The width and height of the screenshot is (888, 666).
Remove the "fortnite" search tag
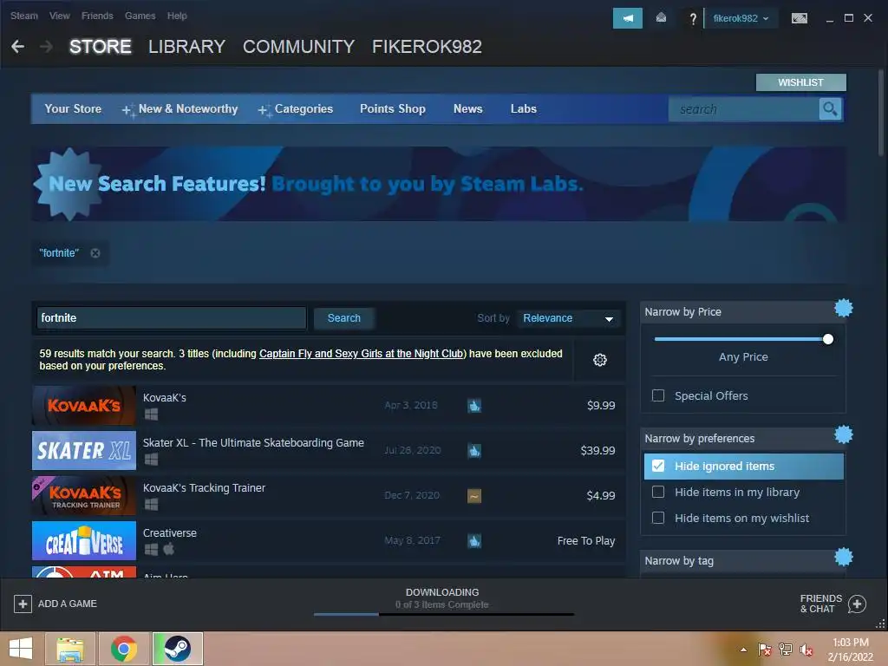pos(95,253)
